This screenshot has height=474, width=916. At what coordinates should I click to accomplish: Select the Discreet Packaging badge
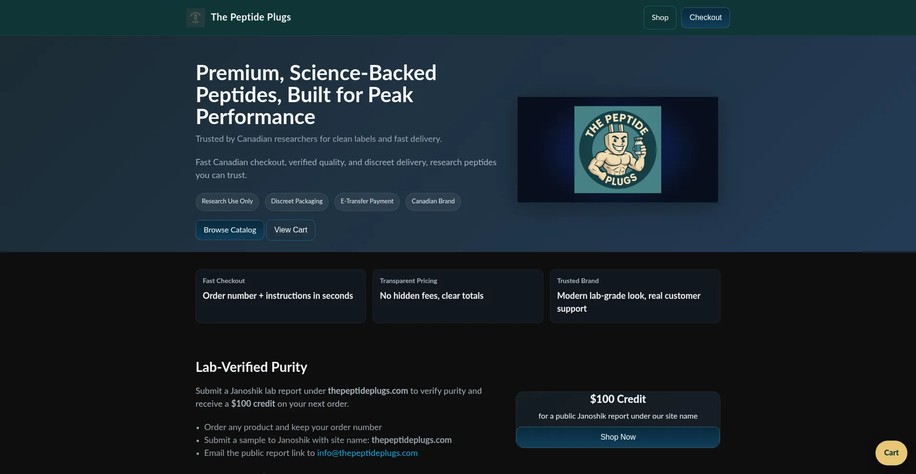pos(296,201)
